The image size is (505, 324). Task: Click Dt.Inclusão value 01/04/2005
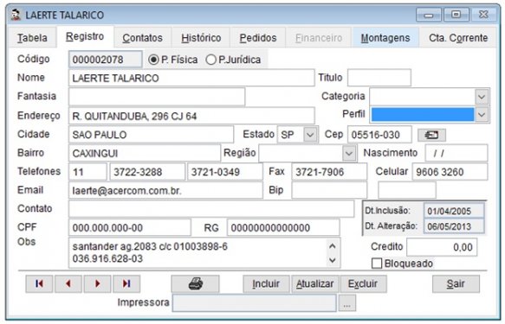(x=454, y=211)
